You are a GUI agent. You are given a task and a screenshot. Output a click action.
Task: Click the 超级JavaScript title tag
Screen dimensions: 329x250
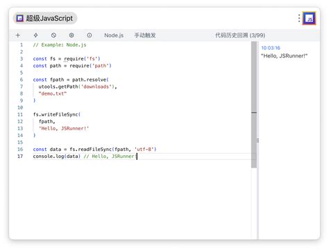[x=45, y=18]
